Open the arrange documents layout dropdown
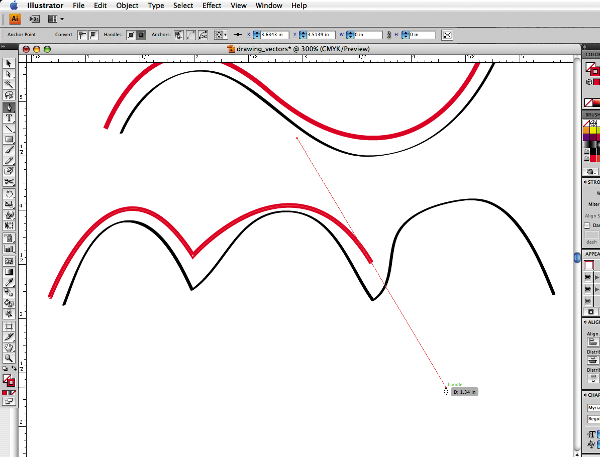 click(56, 19)
